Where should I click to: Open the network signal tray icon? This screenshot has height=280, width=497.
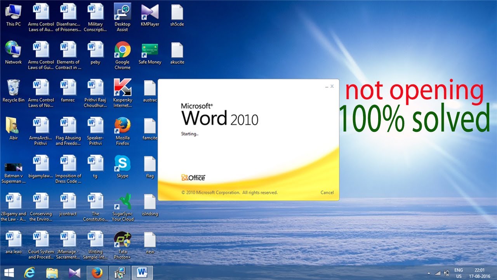click(438, 273)
